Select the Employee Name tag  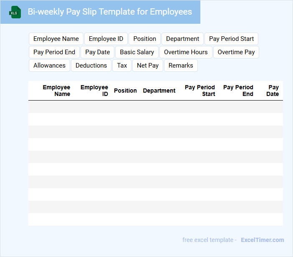(x=56, y=39)
